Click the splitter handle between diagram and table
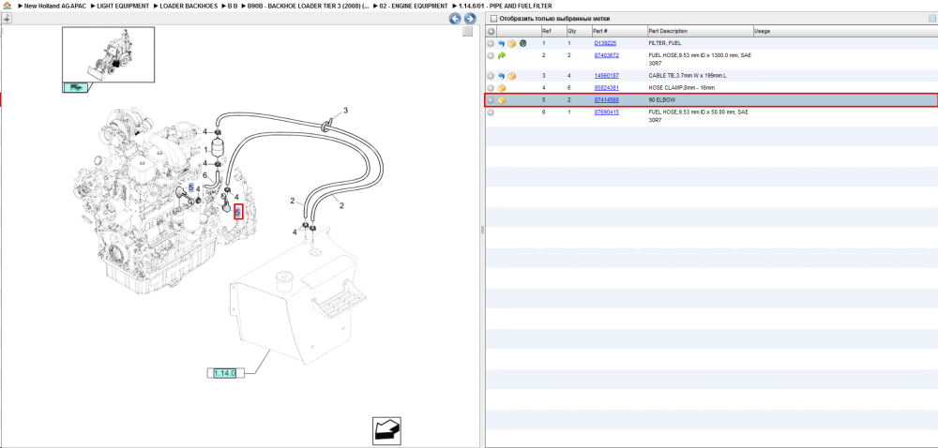 [482, 230]
